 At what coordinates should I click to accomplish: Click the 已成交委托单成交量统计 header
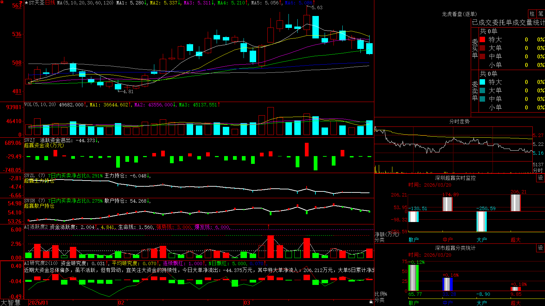coord(508,22)
